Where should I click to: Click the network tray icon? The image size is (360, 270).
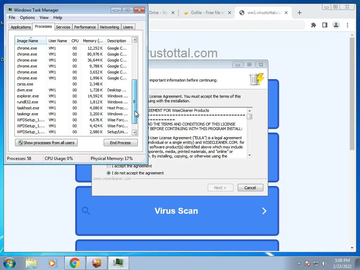316,263
